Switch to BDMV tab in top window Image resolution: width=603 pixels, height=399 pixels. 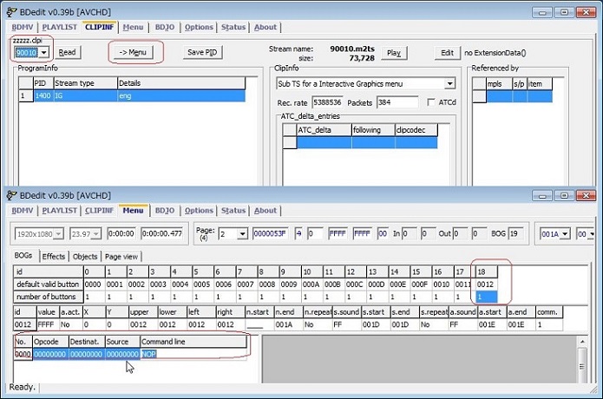(x=23, y=27)
